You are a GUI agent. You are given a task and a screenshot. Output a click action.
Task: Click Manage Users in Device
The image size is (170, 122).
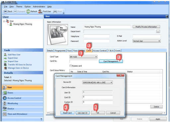18,68
